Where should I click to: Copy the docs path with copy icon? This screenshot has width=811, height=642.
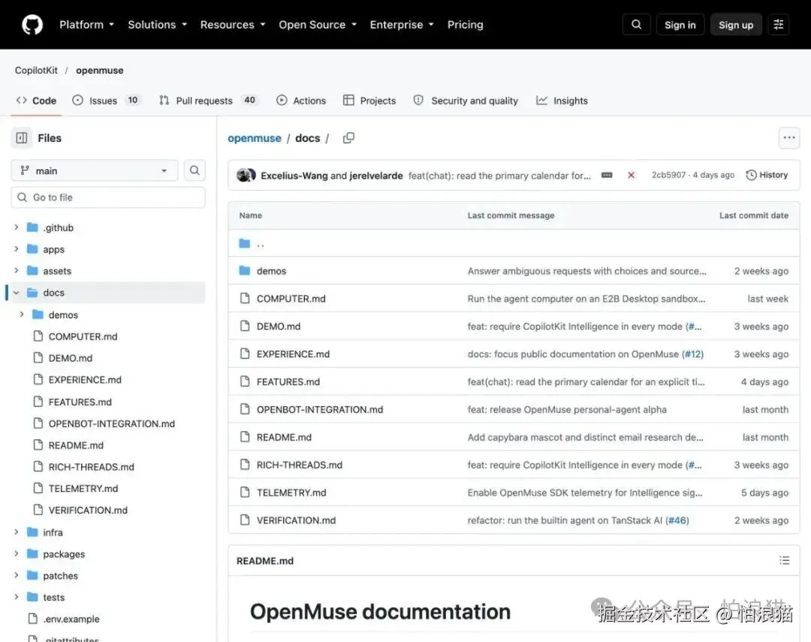pyautogui.click(x=348, y=138)
